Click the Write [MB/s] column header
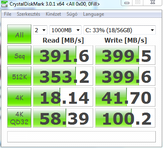This screenshot has height=148, width=163. click(126, 40)
